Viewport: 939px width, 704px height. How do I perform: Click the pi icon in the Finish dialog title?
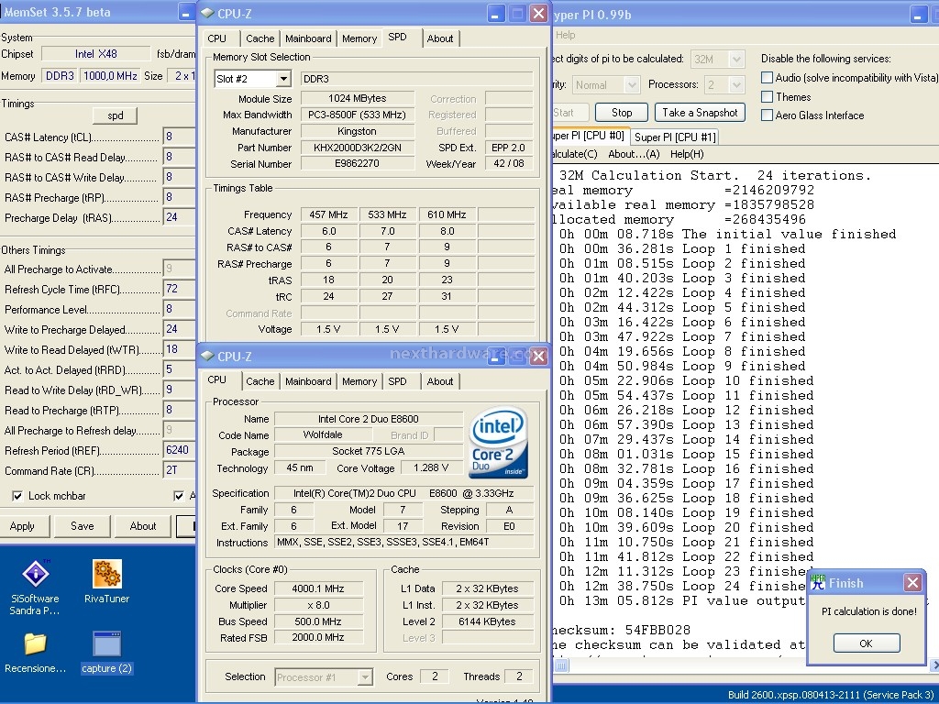tap(817, 582)
